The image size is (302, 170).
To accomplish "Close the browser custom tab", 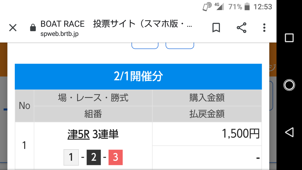I will tap(13, 28).
